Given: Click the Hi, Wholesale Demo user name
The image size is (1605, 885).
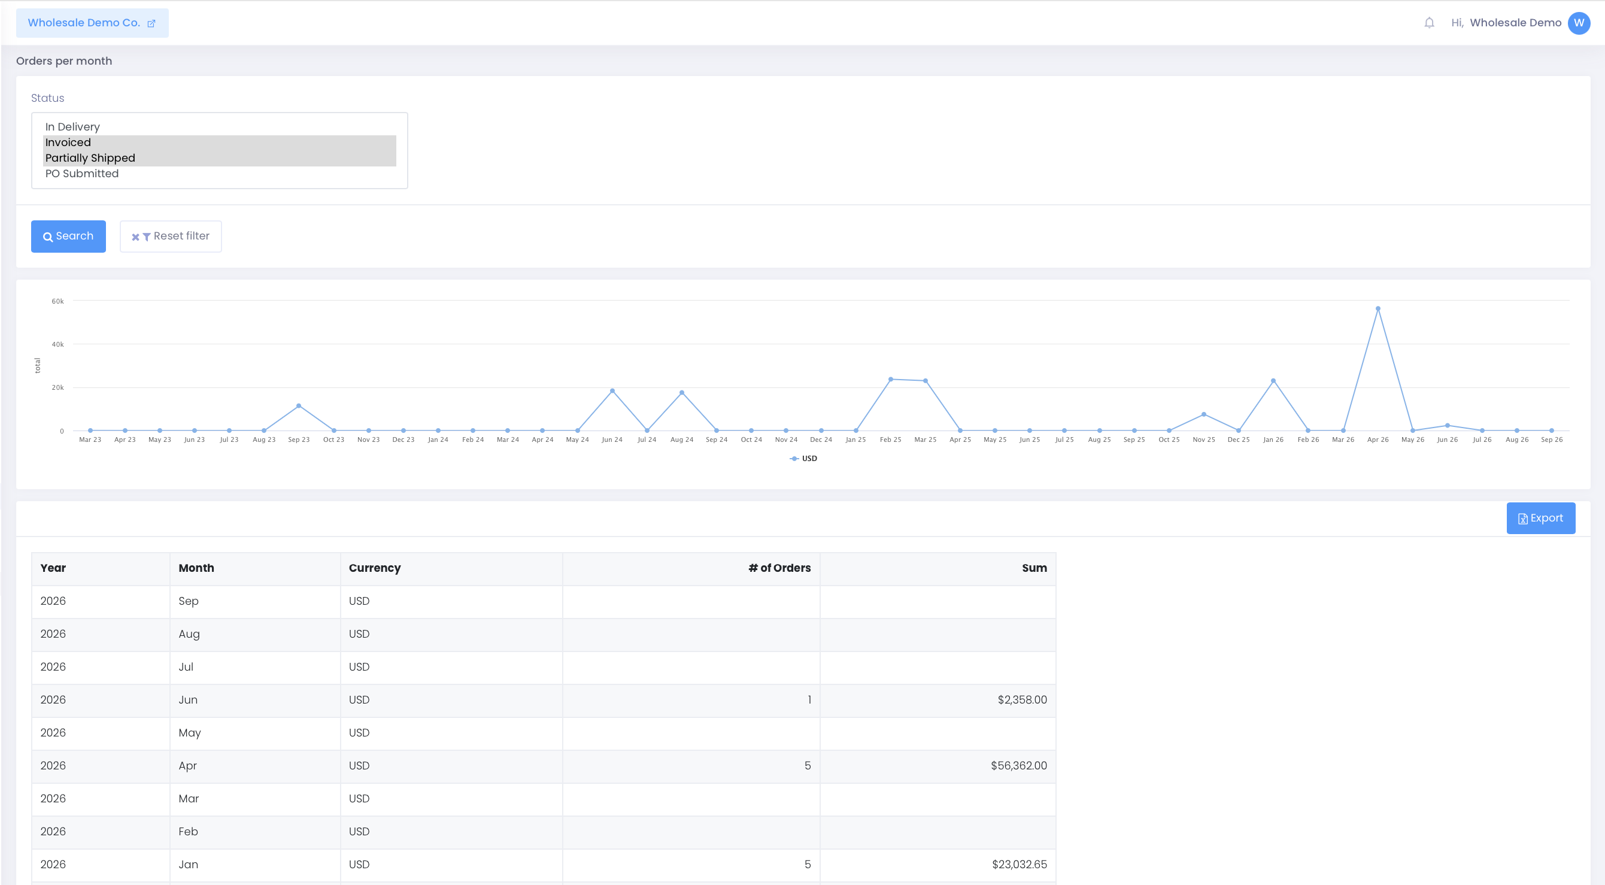Looking at the screenshot, I should click(1506, 23).
